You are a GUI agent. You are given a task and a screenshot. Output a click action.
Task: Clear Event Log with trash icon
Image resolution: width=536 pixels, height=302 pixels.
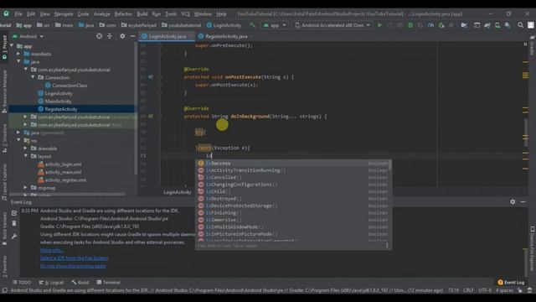coord(14,224)
